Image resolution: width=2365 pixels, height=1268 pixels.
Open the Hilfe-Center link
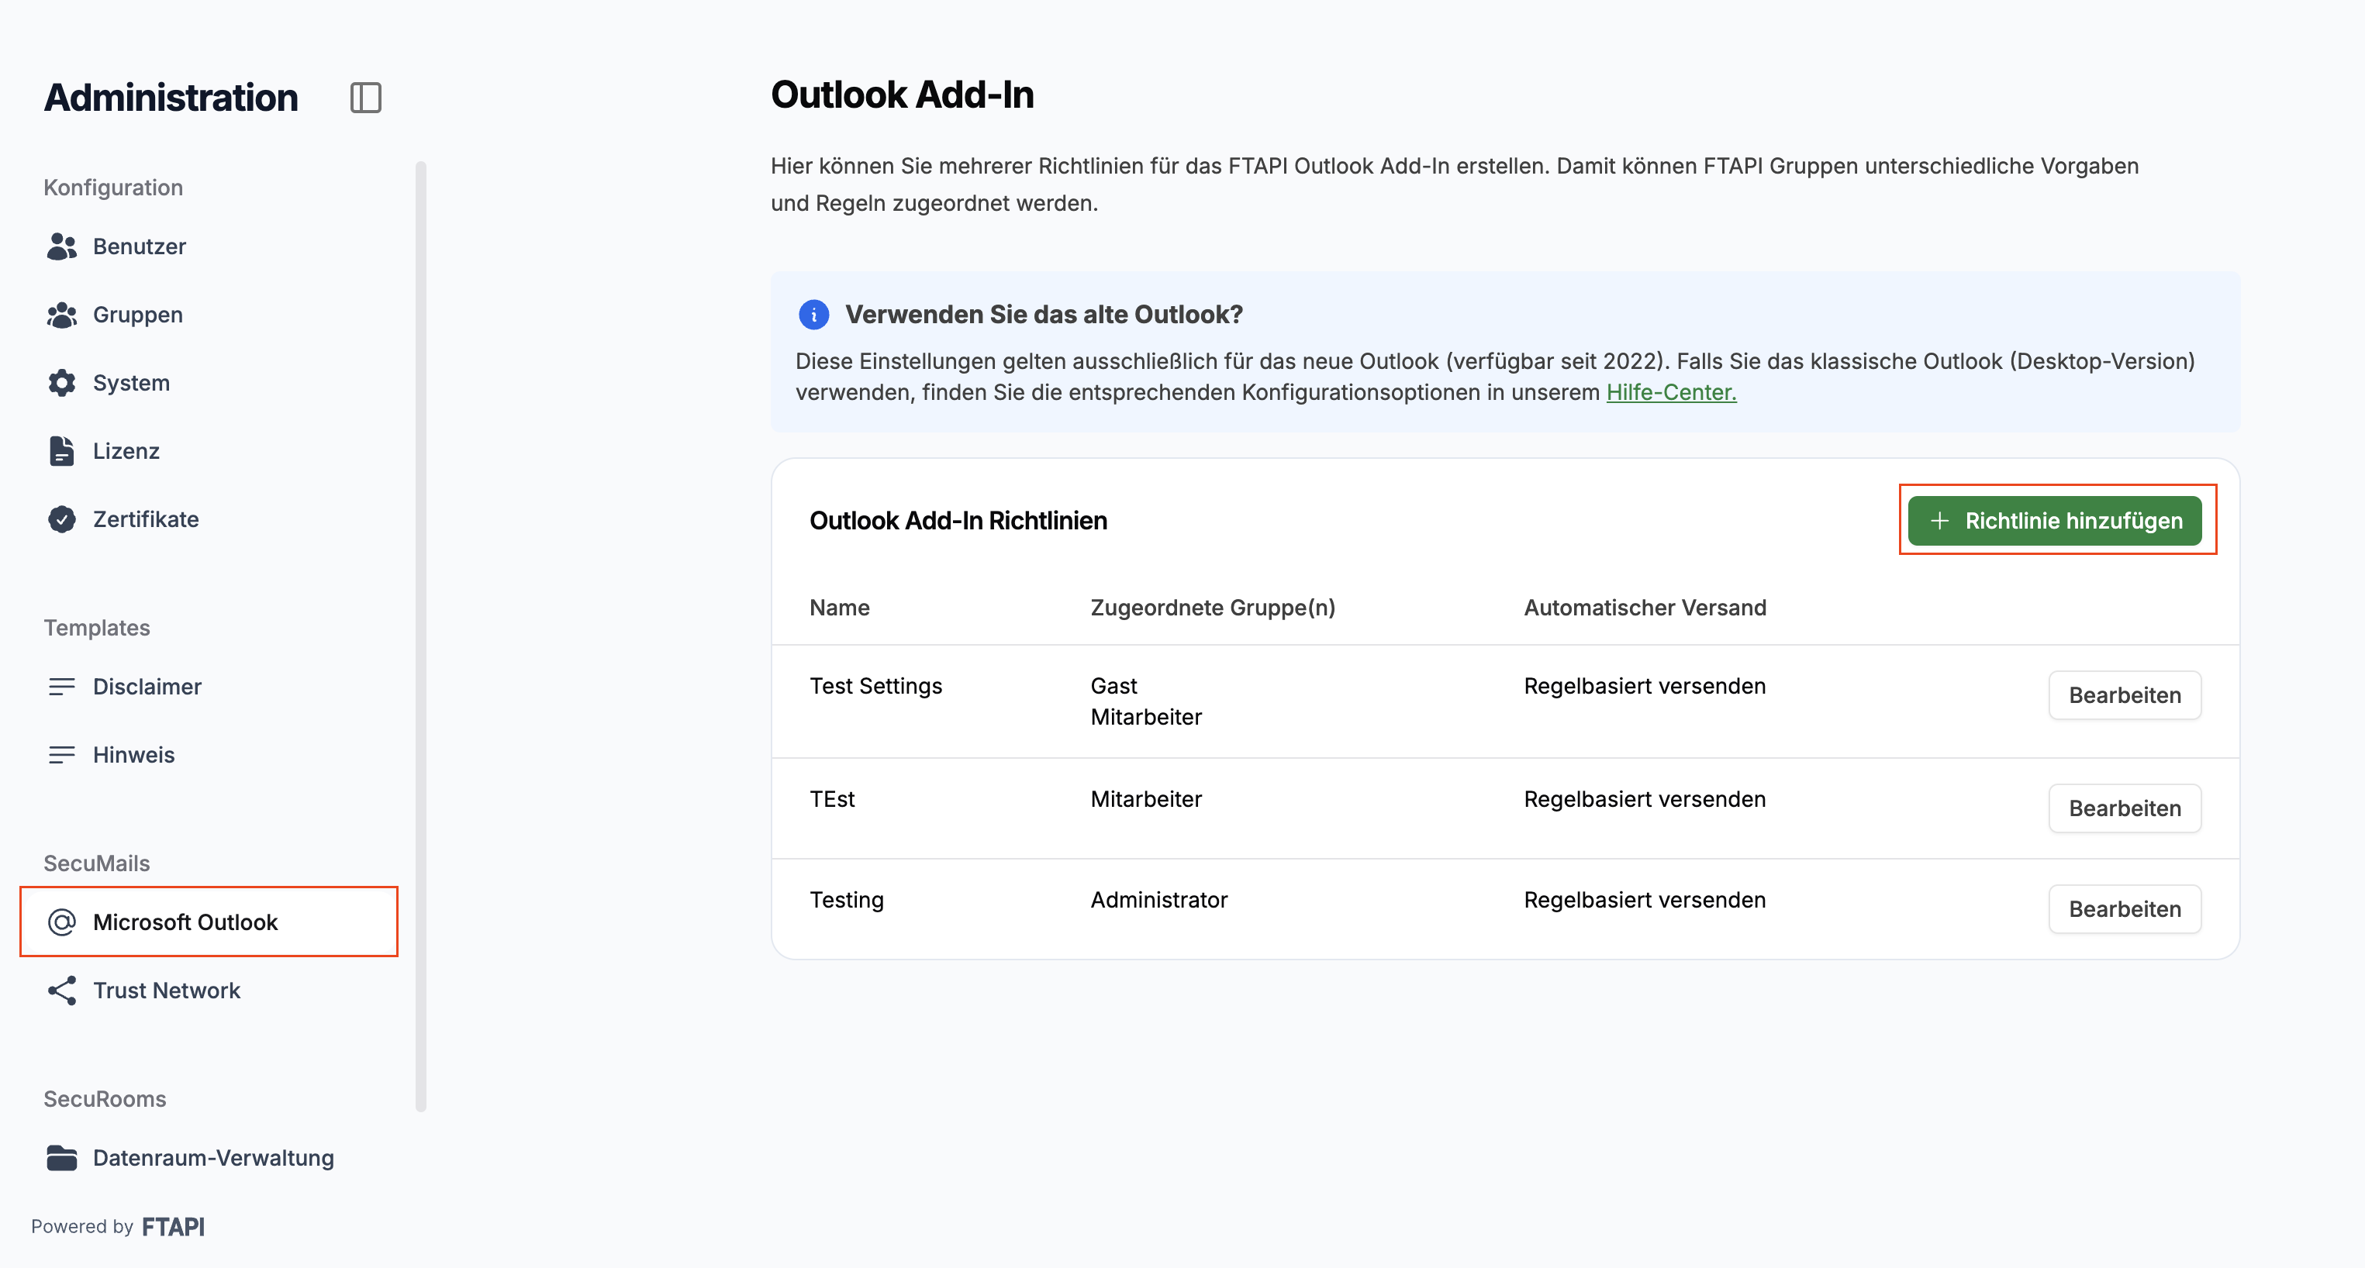pyautogui.click(x=1671, y=391)
